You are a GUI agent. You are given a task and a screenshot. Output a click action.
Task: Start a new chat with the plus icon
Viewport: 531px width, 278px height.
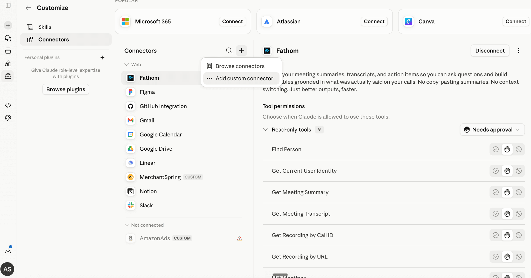[x=8, y=25]
